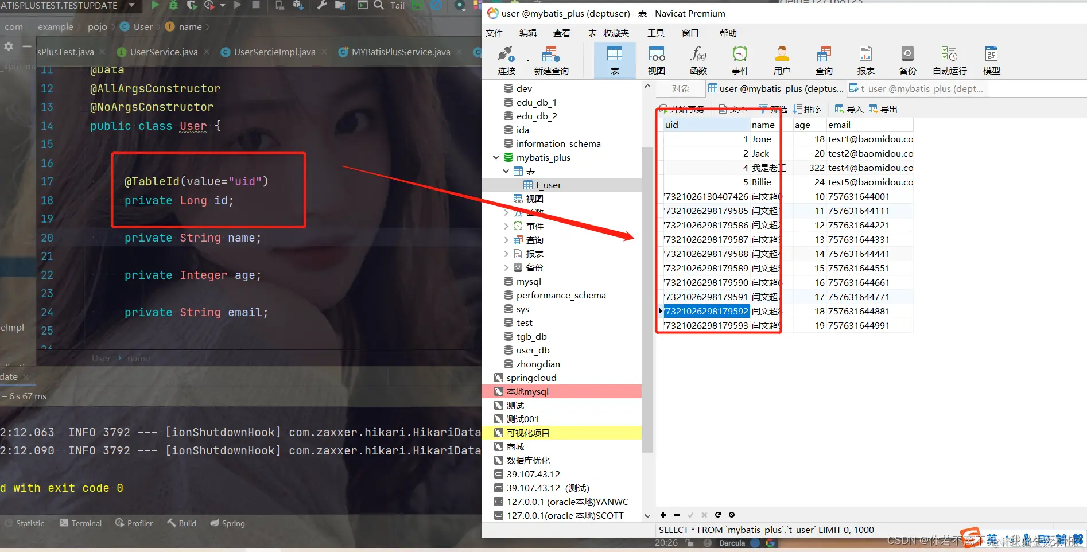The image size is (1087, 552).
Task: Click the Stop square icon in the IDE
Action: pyautogui.click(x=256, y=5)
